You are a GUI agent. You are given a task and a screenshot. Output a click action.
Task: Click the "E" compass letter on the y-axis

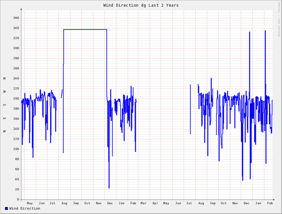click(x=5, y=118)
